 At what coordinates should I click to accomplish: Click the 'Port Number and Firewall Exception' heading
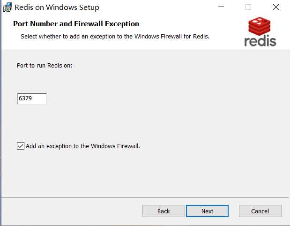pyautogui.click(x=76, y=24)
